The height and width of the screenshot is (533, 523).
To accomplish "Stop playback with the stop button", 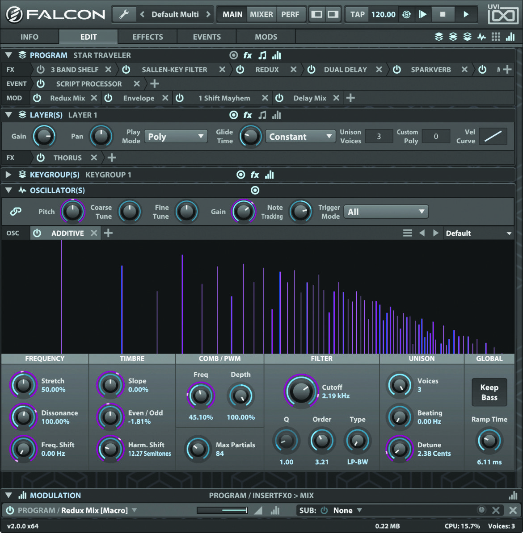I will 443,14.
